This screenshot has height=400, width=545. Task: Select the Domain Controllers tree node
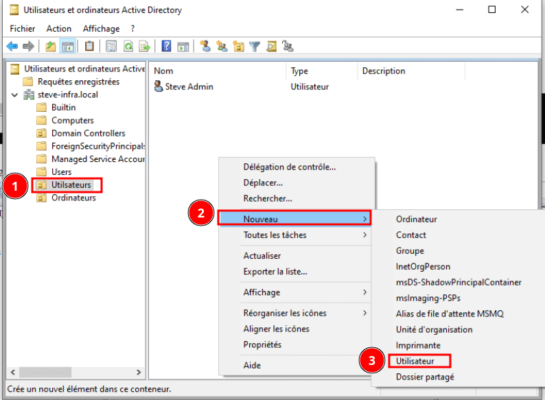pos(88,133)
